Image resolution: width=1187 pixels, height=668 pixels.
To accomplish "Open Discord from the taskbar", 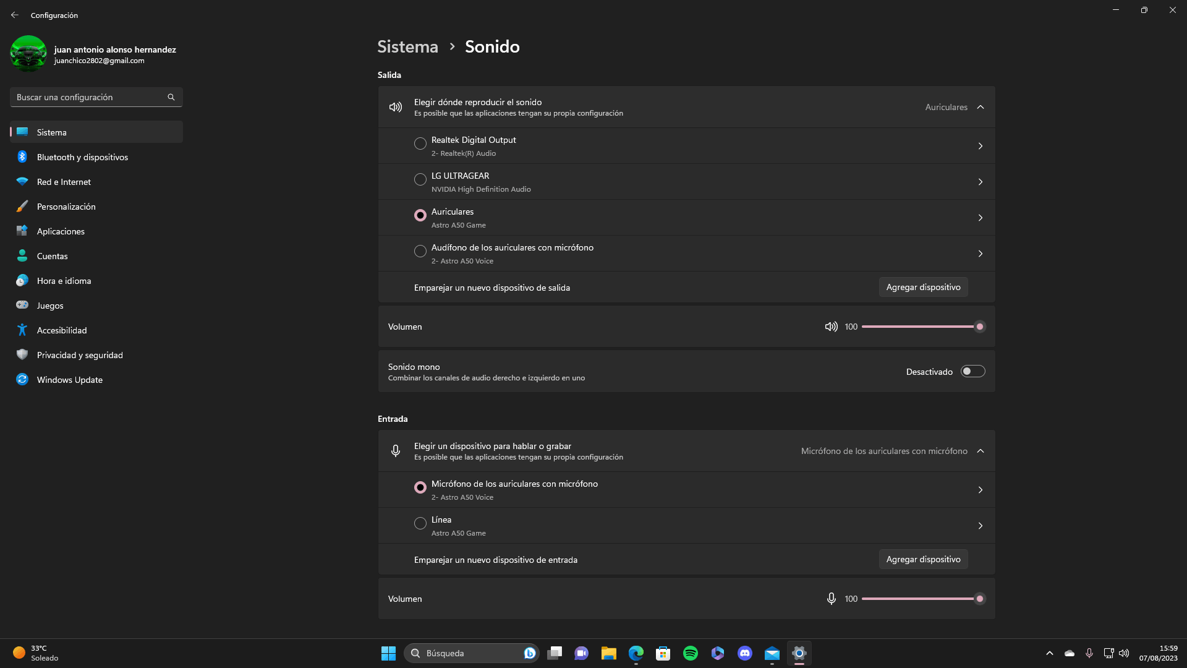I will pyautogui.click(x=744, y=653).
